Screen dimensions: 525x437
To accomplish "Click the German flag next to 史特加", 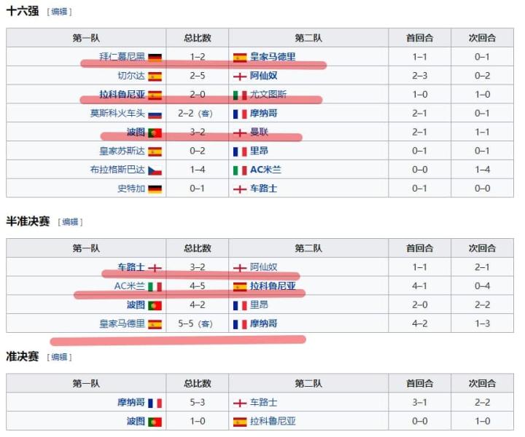I will click(x=155, y=189).
